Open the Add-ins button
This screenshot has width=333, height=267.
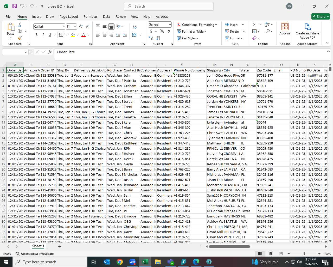[285, 29]
